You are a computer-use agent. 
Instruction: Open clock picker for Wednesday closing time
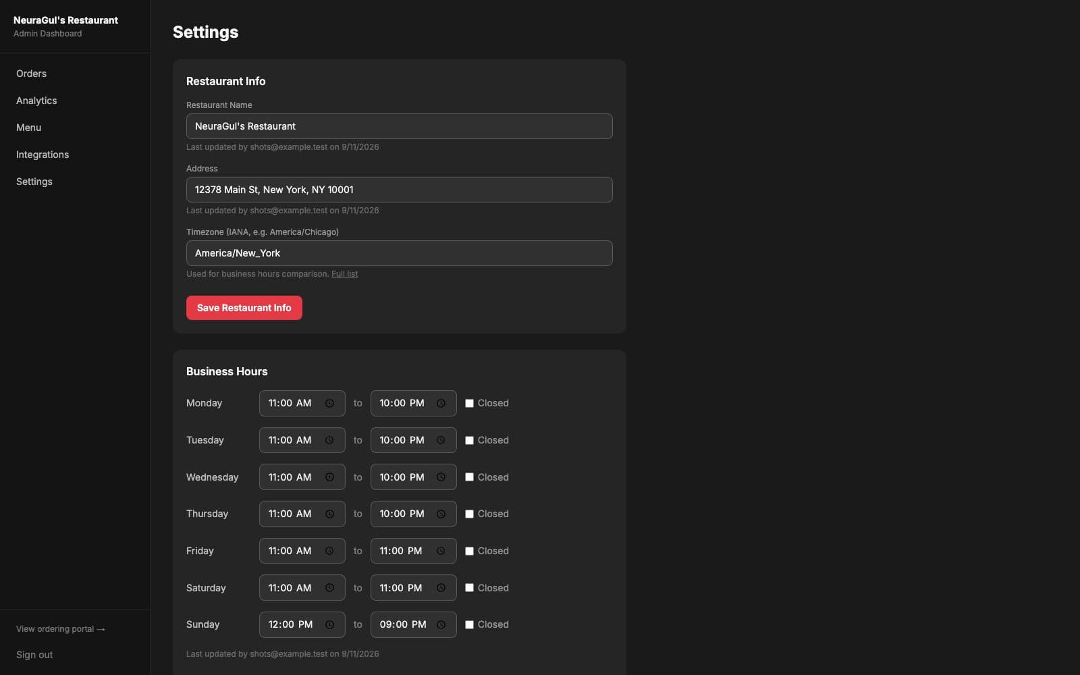coord(441,477)
